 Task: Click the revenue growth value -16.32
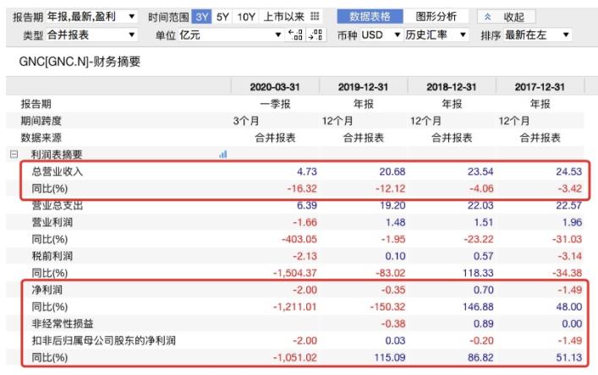coord(302,188)
